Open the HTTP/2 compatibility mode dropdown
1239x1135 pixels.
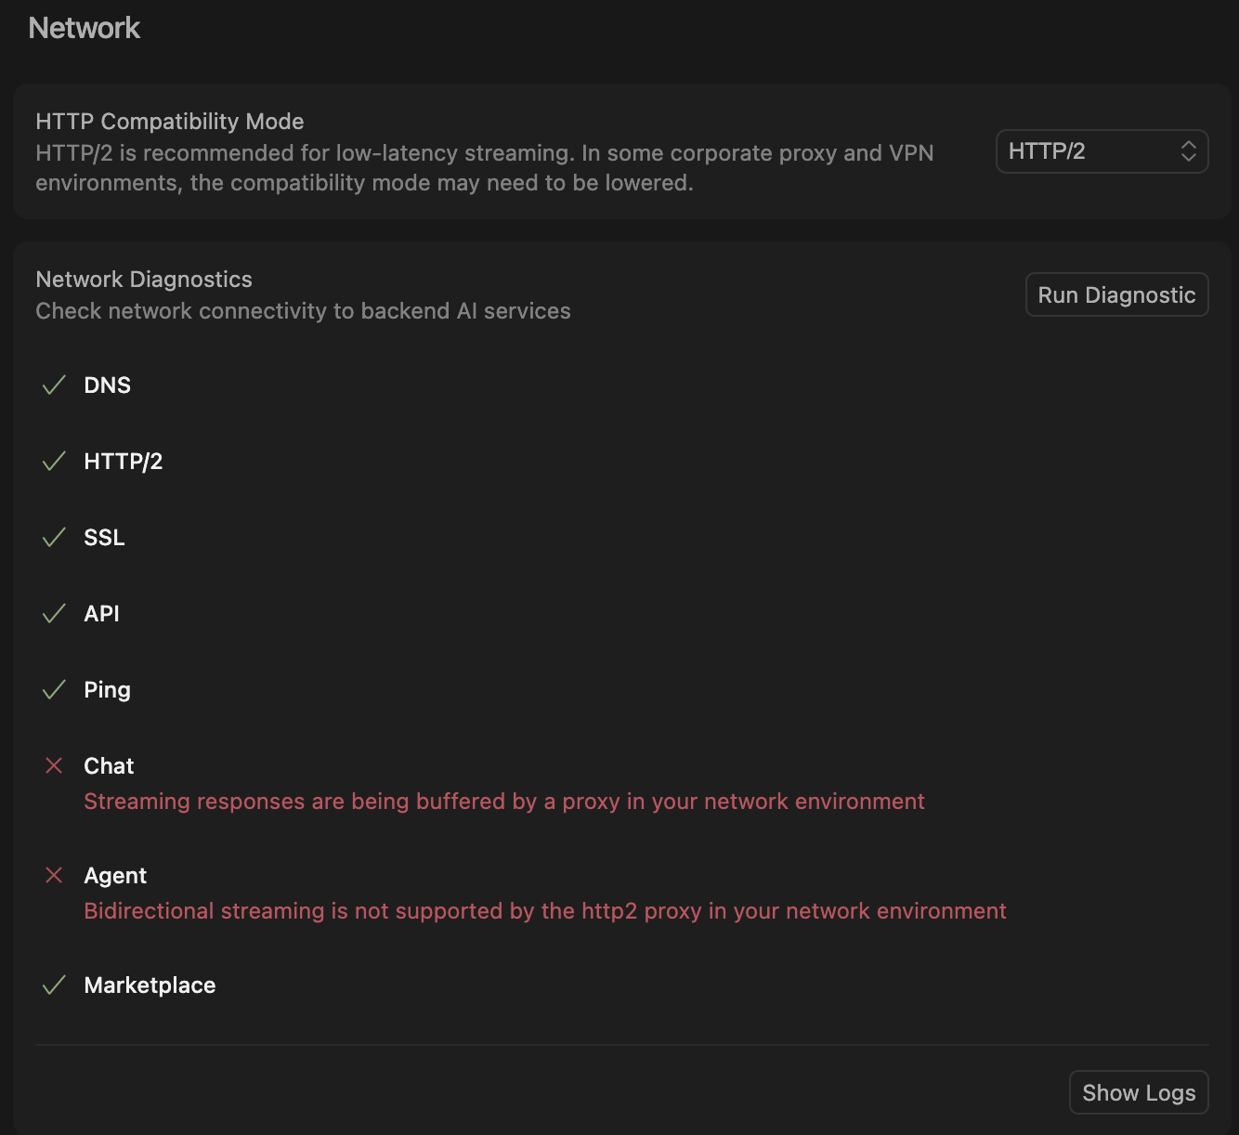tap(1101, 151)
